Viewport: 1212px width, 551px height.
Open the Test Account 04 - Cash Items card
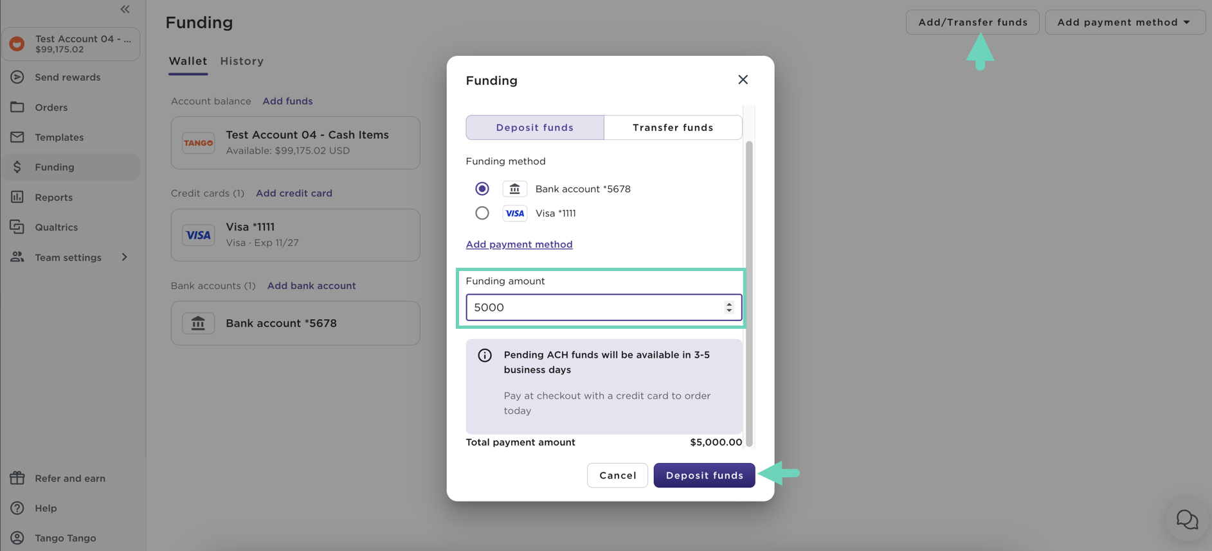pyautogui.click(x=295, y=143)
